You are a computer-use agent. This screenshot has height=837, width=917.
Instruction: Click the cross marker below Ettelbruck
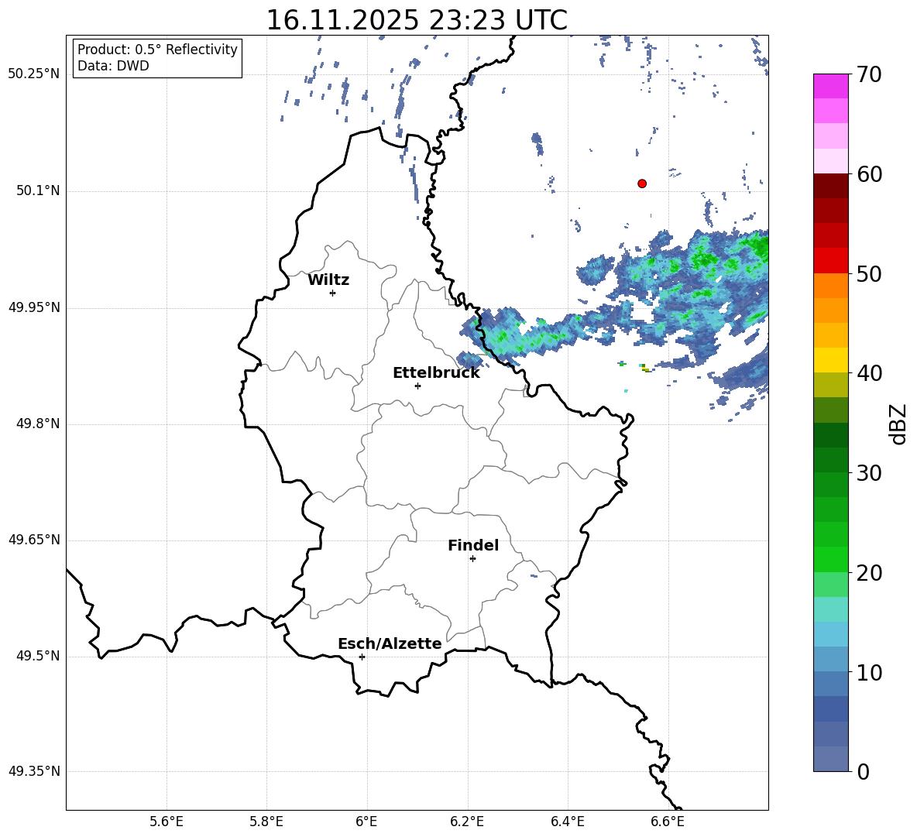pyautogui.click(x=417, y=386)
